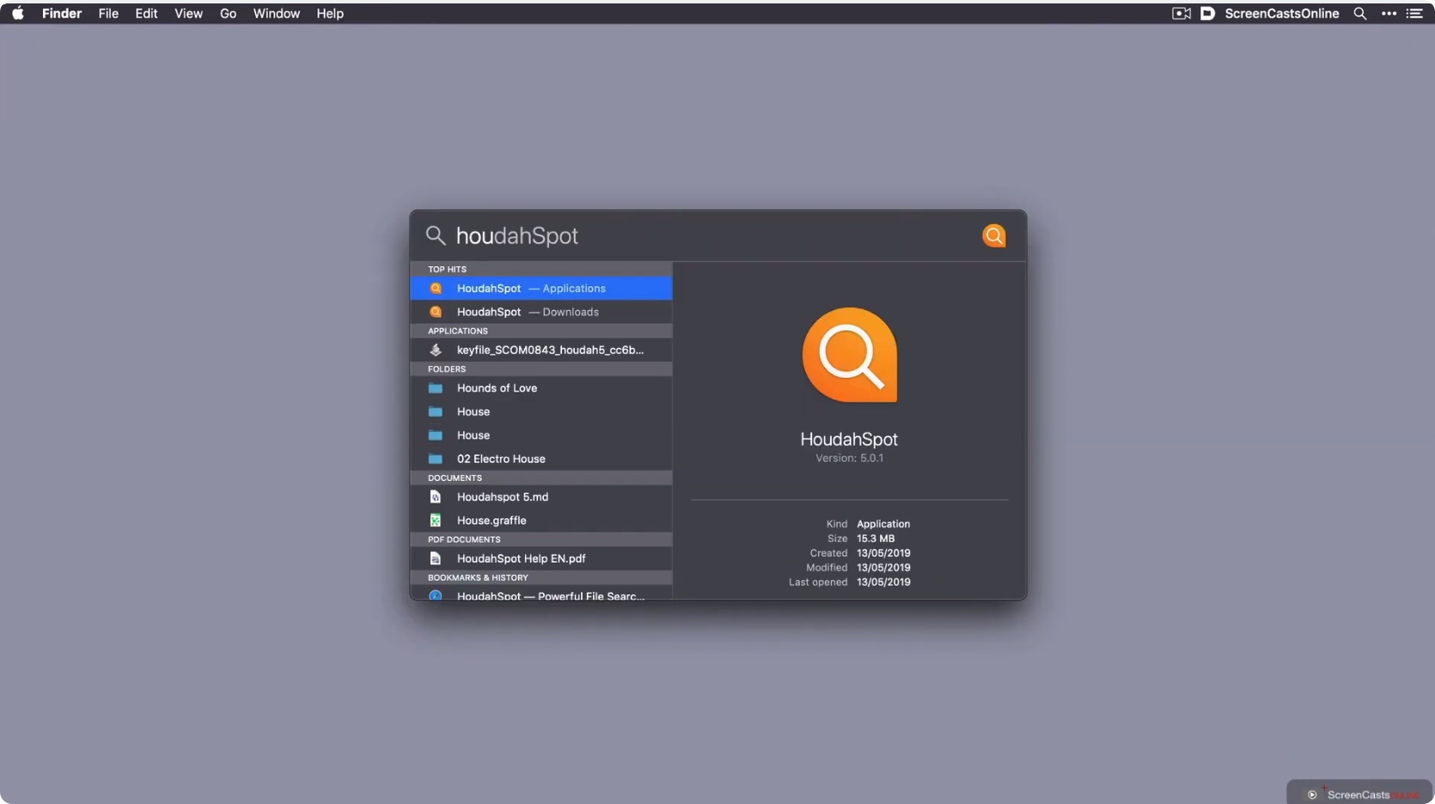Click the ScreenCastsOnline D logo icon
This screenshot has width=1435, height=804.
point(1207,14)
